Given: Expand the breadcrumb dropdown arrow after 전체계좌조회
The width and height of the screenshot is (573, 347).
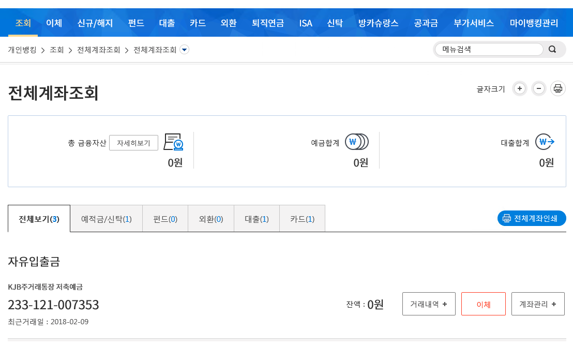Looking at the screenshot, I should [x=184, y=50].
